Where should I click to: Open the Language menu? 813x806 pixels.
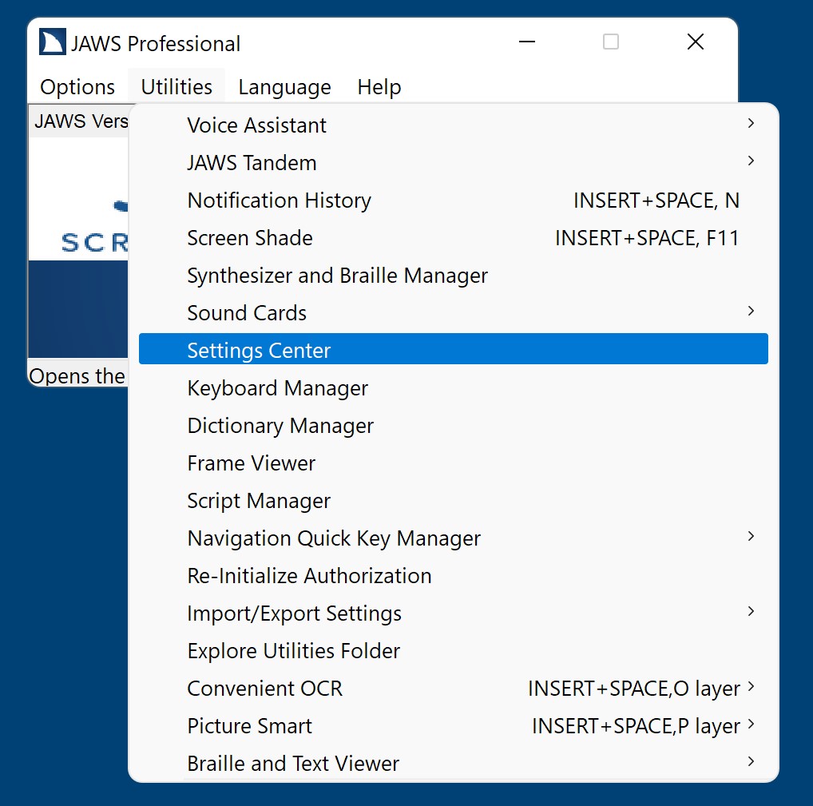coord(284,87)
